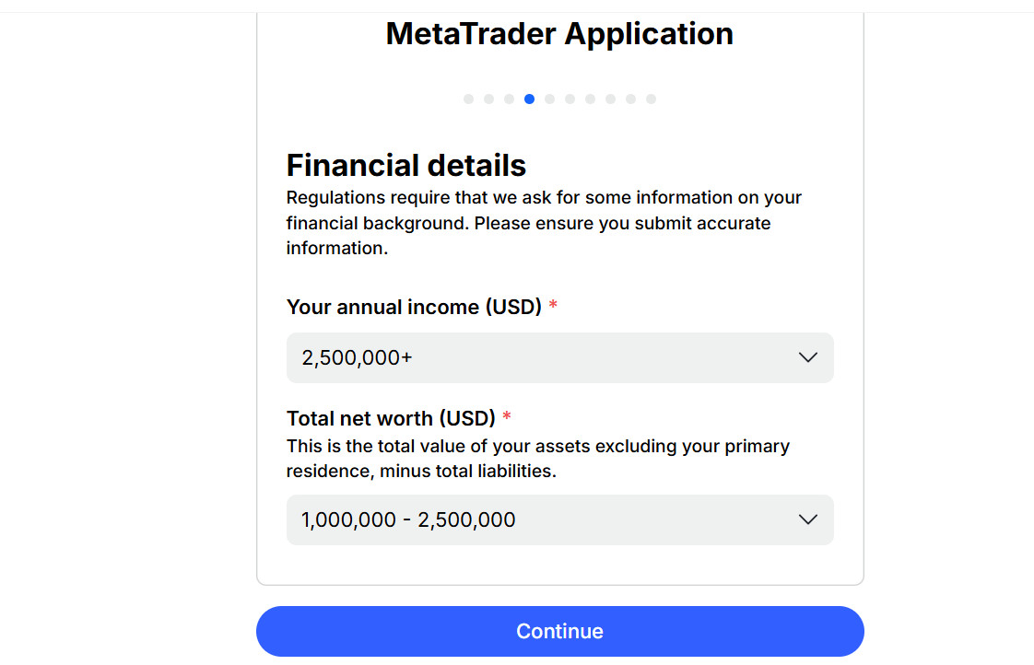
Task: Click the net worth explanation text
Action: click(537, 459)
